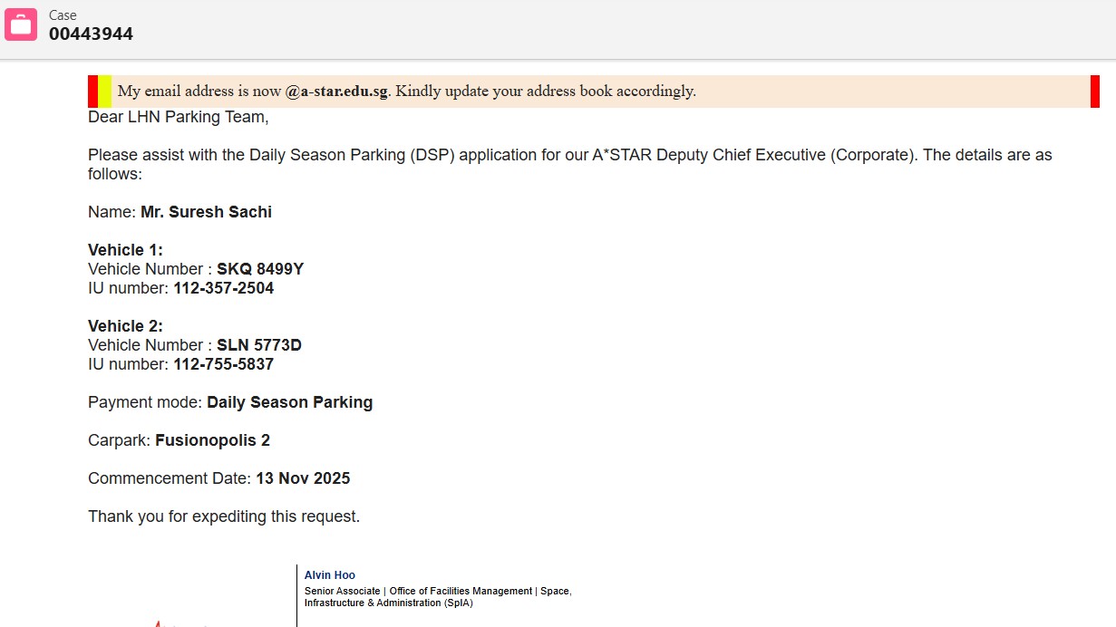Select the name Mr. Suresh Sachi
The height and width of the screenshot is (627, 1116).
[206, 212]
